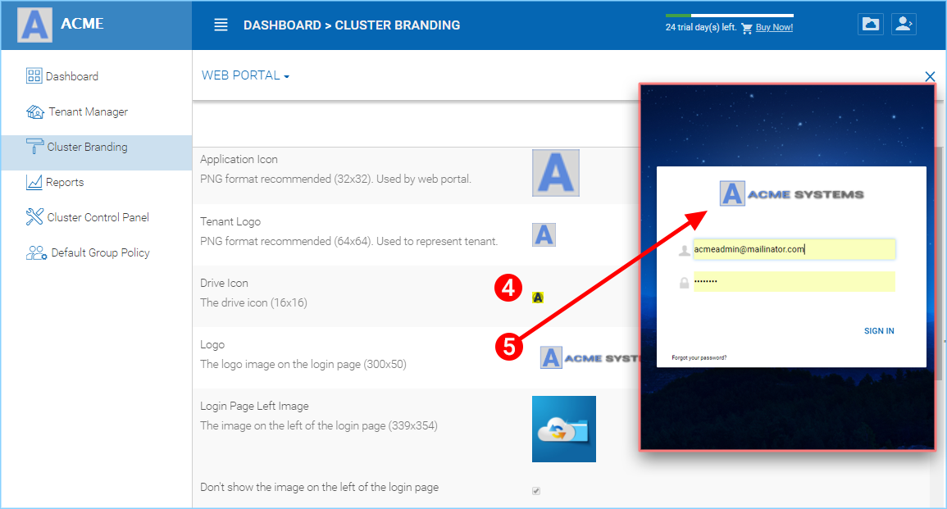Image resolution: width=947 pixels, height=509 pixels.
Task: Click Forgot your password link
Action: (699, 357)
